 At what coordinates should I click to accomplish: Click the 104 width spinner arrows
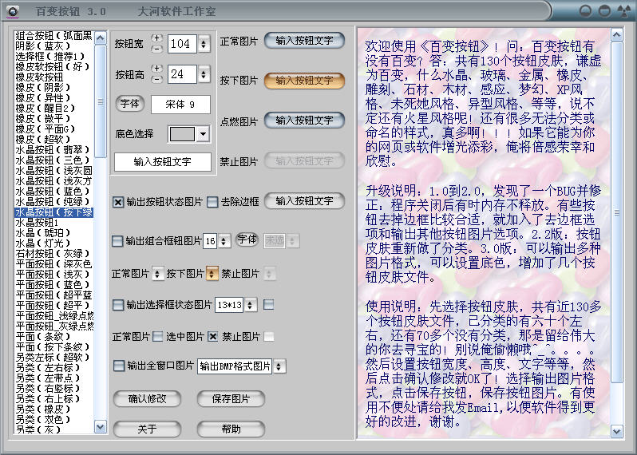[x=204, y=43]
